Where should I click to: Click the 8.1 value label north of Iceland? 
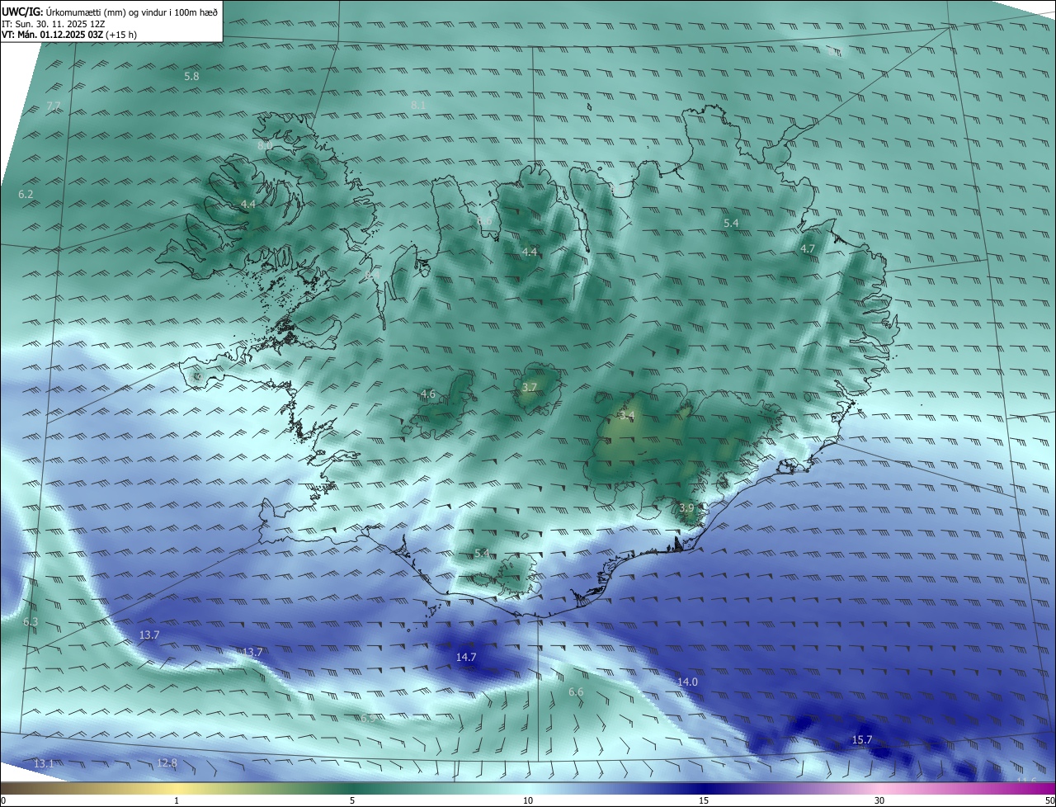tap(418, 105)
